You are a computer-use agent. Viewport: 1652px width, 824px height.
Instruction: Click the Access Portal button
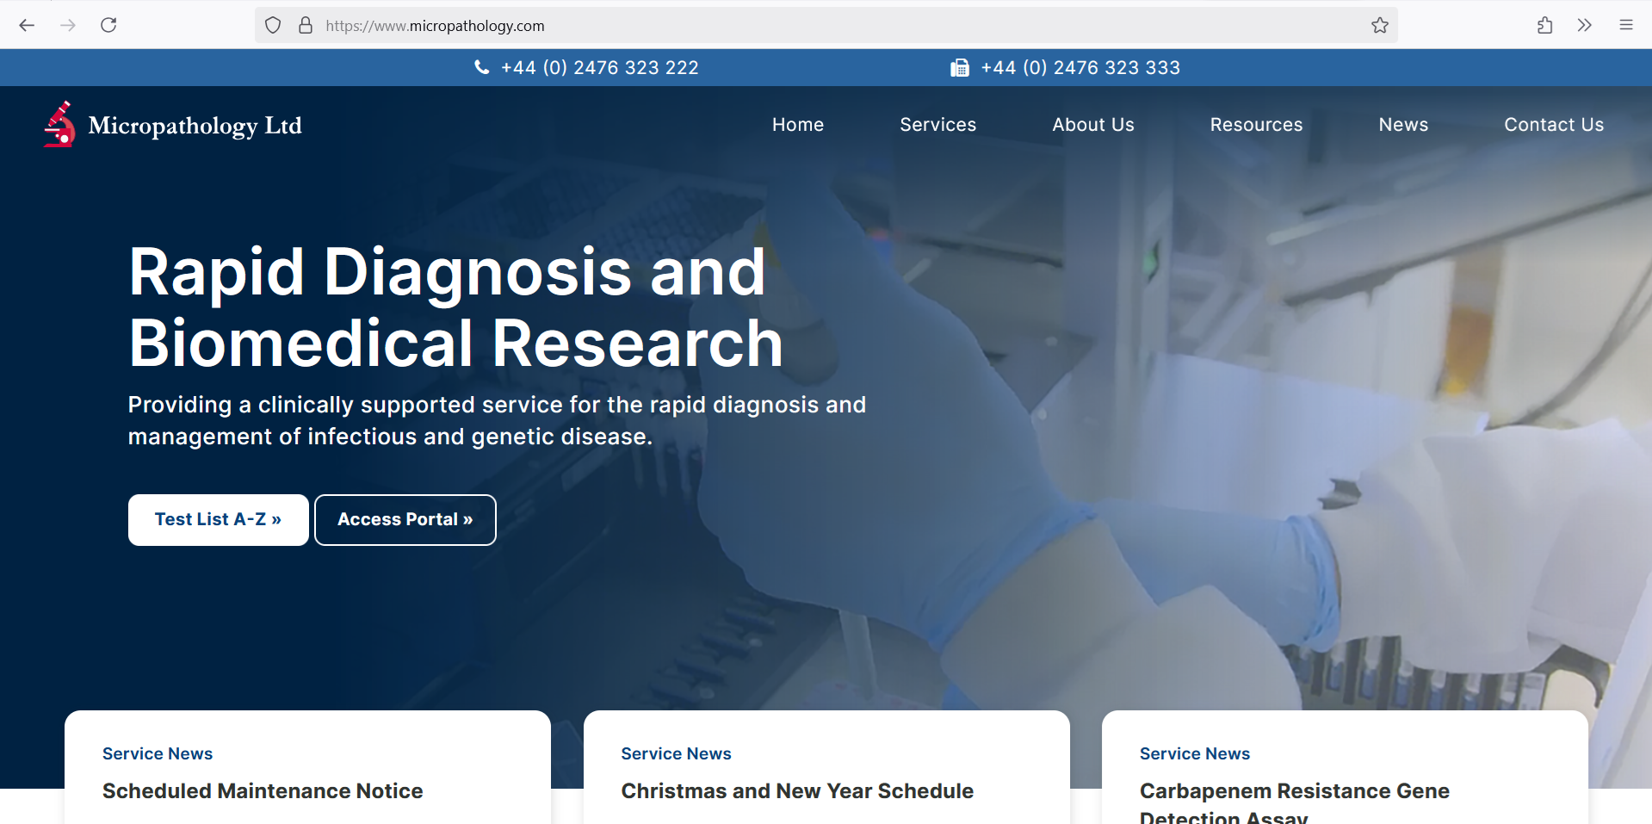(x=405, y=519)
